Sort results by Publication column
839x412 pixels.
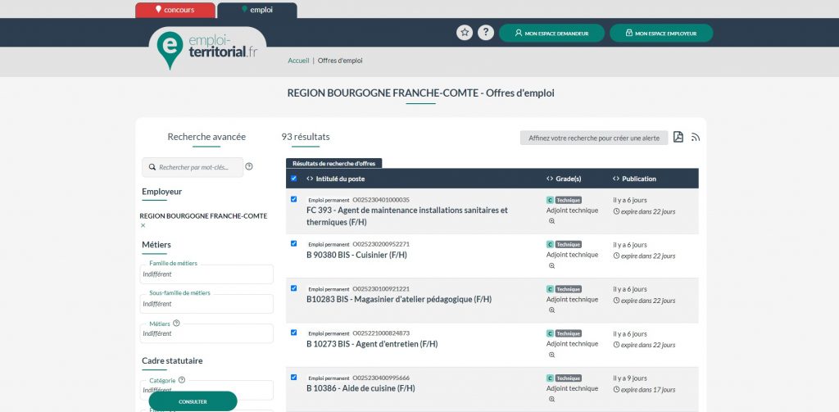point(638,179)
